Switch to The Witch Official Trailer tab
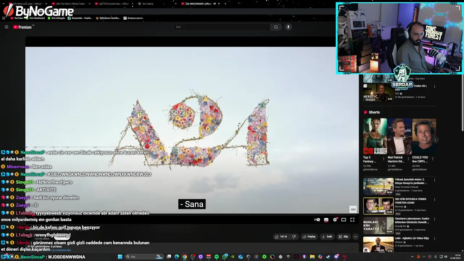This screenshot has width=464, height=261. tap(70, 4)
